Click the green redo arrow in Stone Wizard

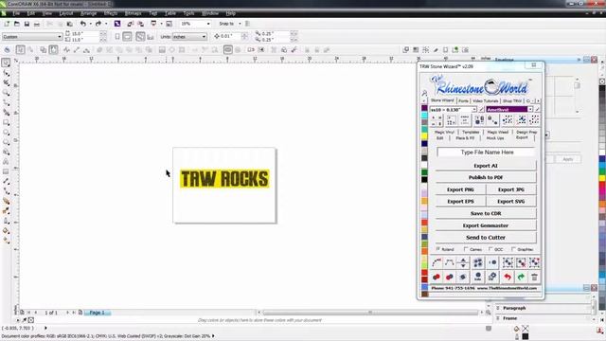tap(521, 277)
